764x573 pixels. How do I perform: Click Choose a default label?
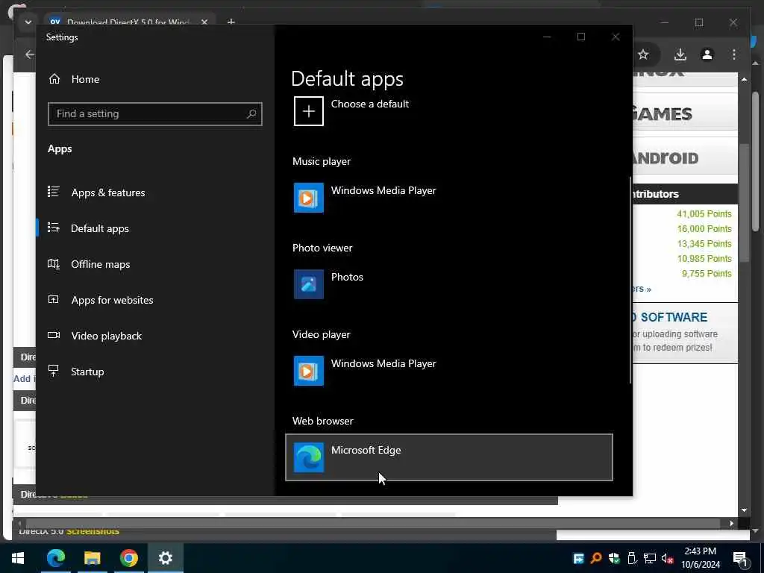[x=370, y=104]
